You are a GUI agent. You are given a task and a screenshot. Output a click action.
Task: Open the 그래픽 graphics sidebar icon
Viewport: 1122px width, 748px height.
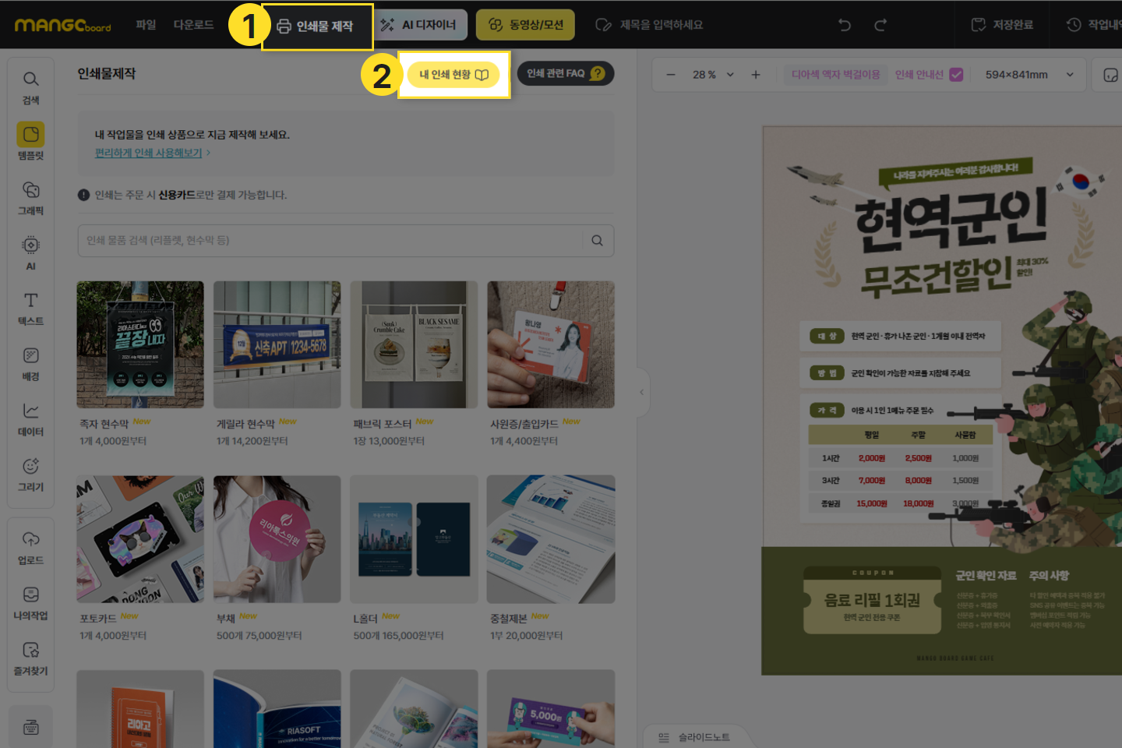[x=30, y=198]
